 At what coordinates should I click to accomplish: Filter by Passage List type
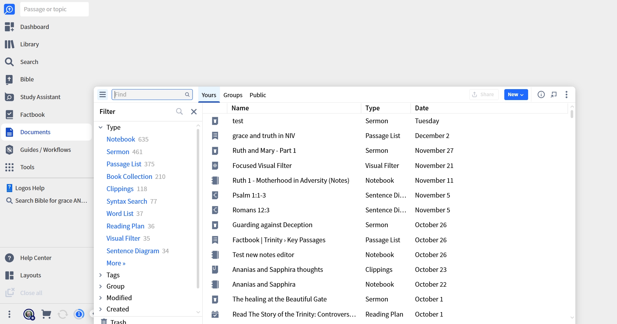click(124, 164)
